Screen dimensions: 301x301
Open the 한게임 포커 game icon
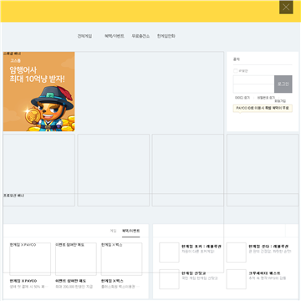click(x=169, y=253)
